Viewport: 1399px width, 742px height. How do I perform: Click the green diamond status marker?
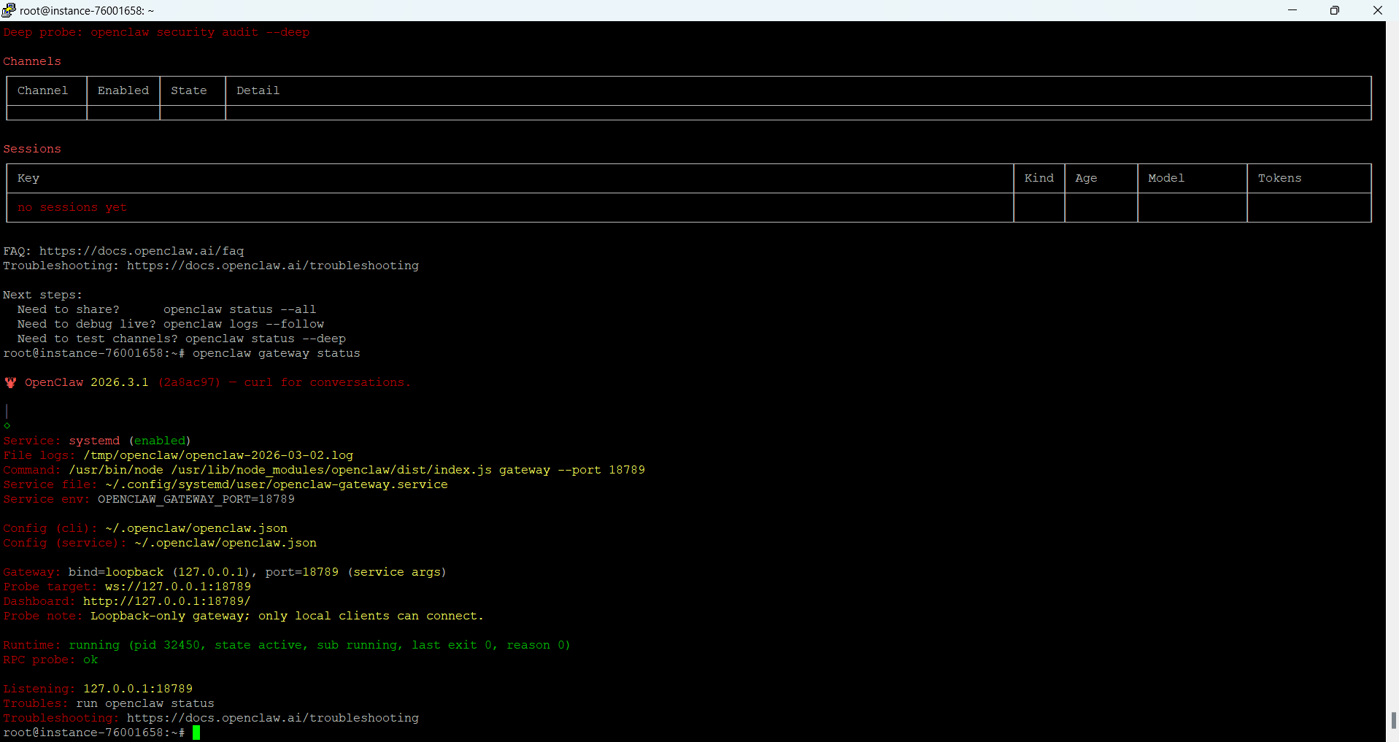pyautogui.click(x=7, y=426)
